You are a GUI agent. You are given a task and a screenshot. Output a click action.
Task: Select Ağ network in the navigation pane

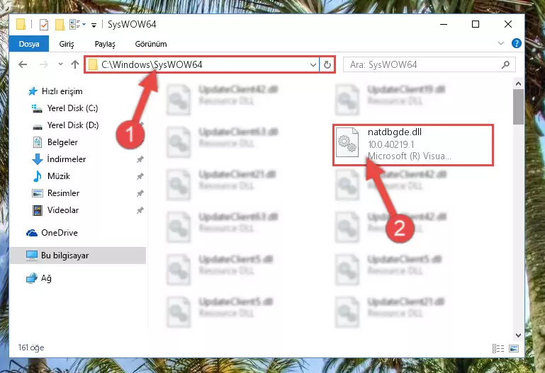(39, 278)
